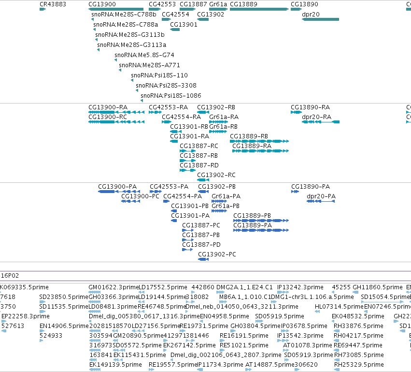Select EST LD17552.5prime

click(x=142, y=292)
